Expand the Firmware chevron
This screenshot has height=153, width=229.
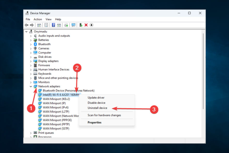tap(31, 66)
